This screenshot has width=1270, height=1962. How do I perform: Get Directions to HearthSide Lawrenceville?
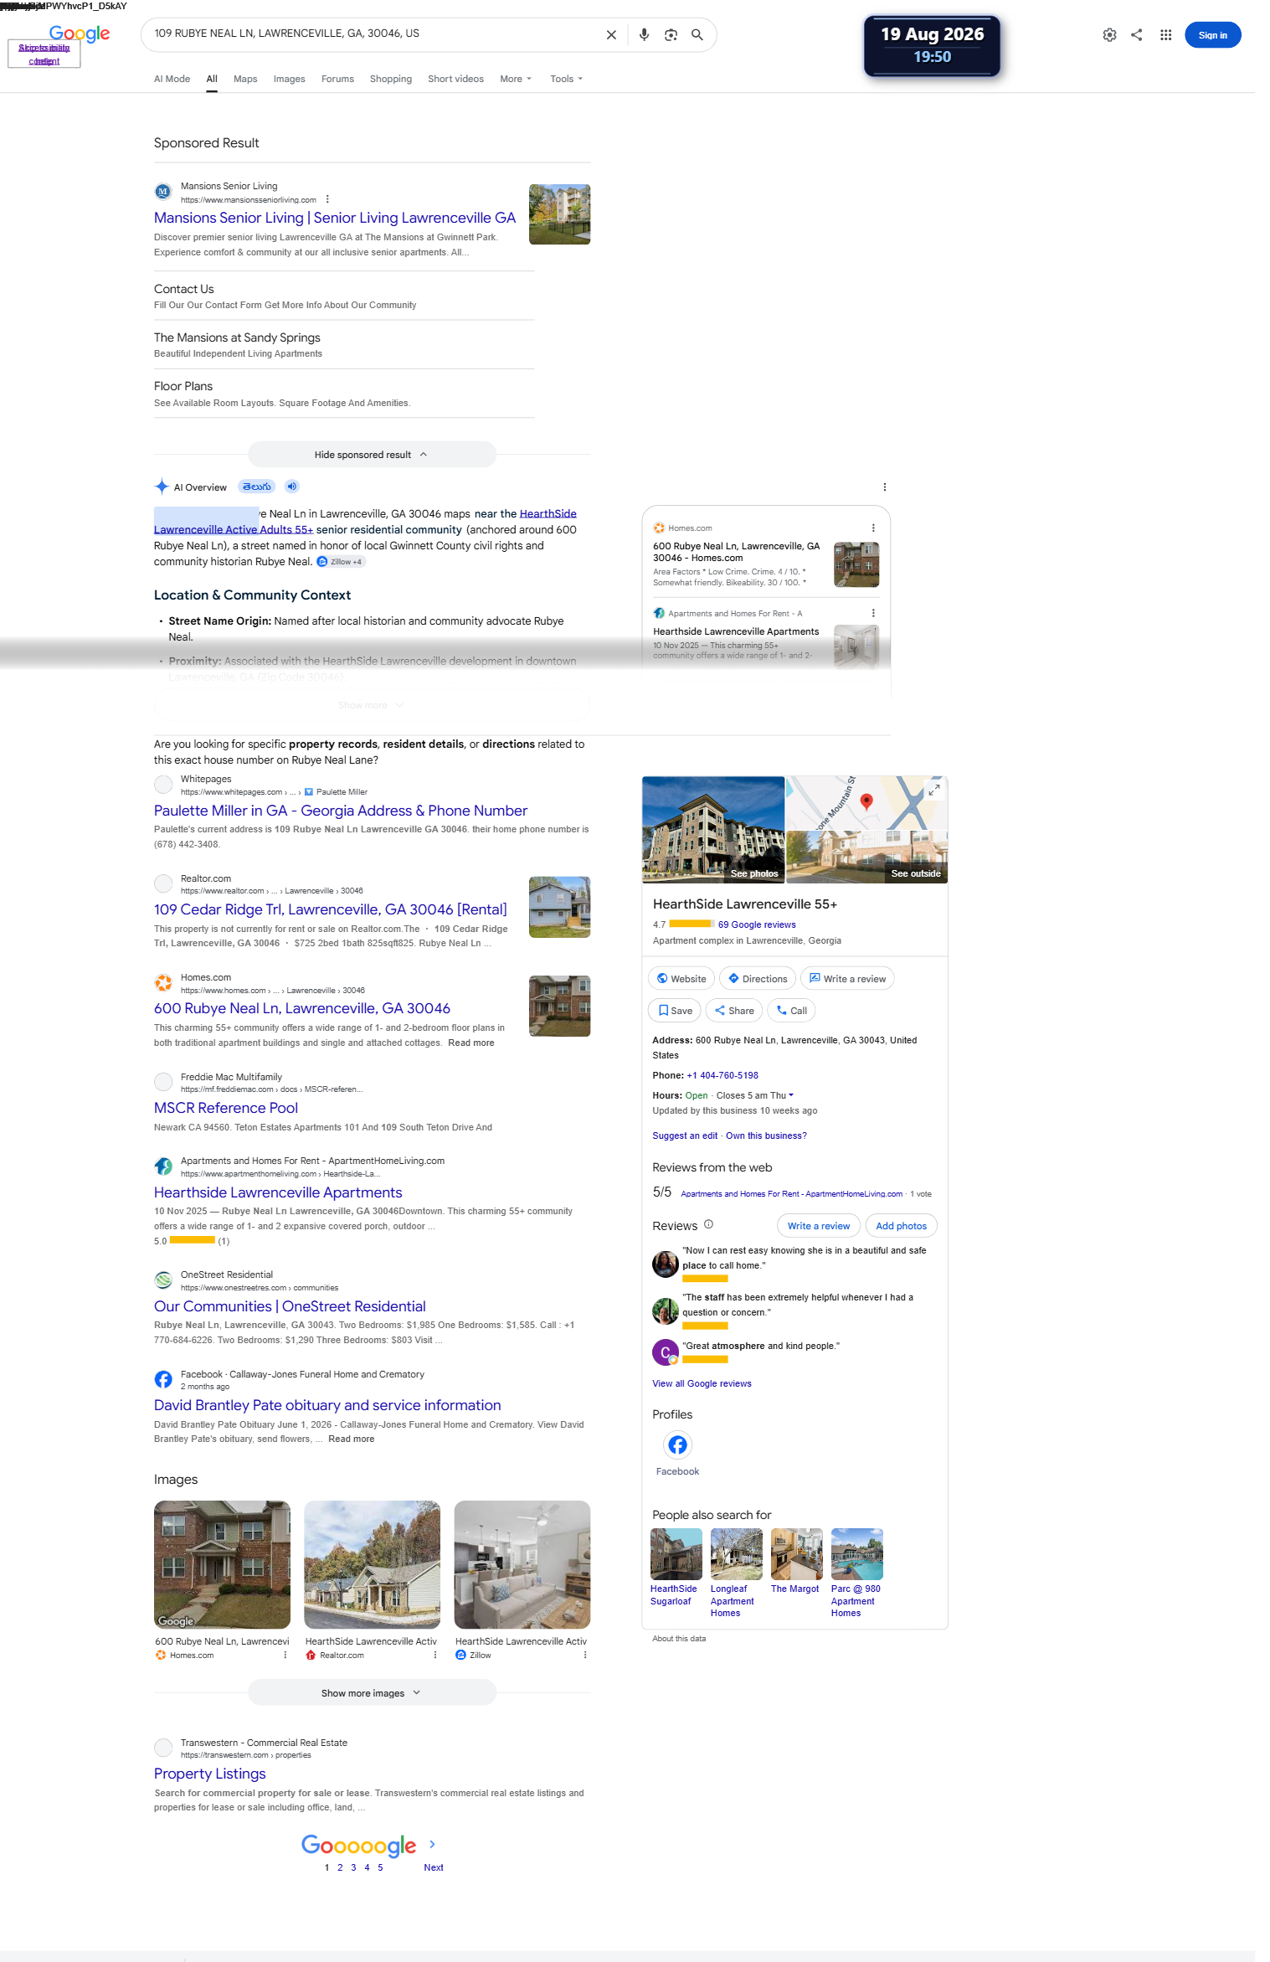(x=758, y=978)
